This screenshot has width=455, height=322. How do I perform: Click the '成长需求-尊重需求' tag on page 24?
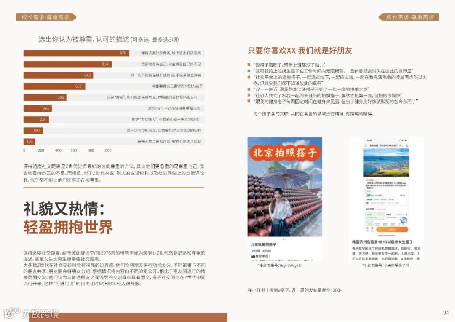coord(409,17)
